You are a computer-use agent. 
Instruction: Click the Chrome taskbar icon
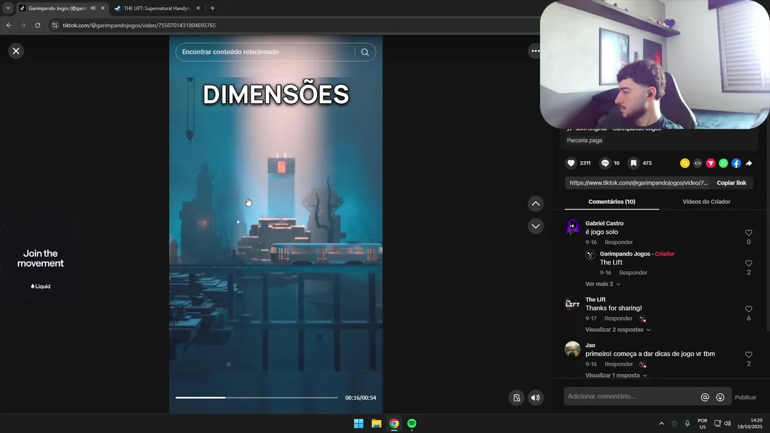[x=394, y=423]
